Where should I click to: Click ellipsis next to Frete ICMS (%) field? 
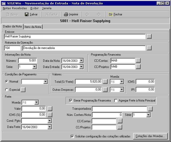(50, 115)
